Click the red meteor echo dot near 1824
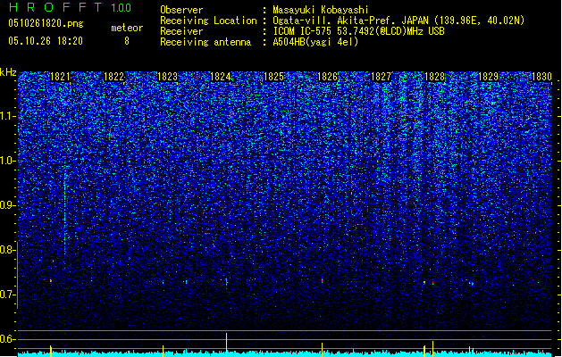 (x=227, y=283)
